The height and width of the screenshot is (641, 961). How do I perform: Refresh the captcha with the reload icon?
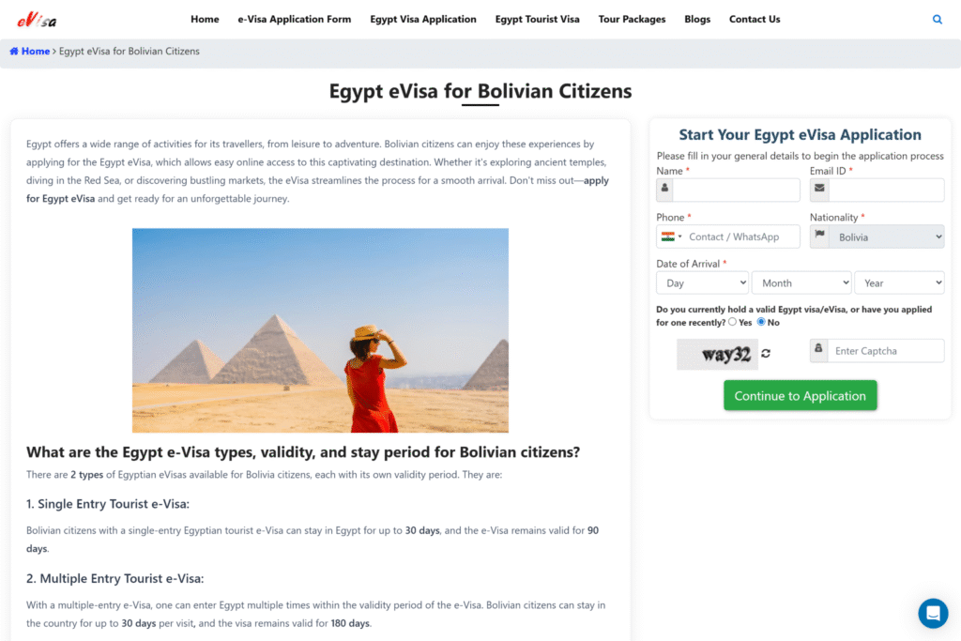(766, 354)
